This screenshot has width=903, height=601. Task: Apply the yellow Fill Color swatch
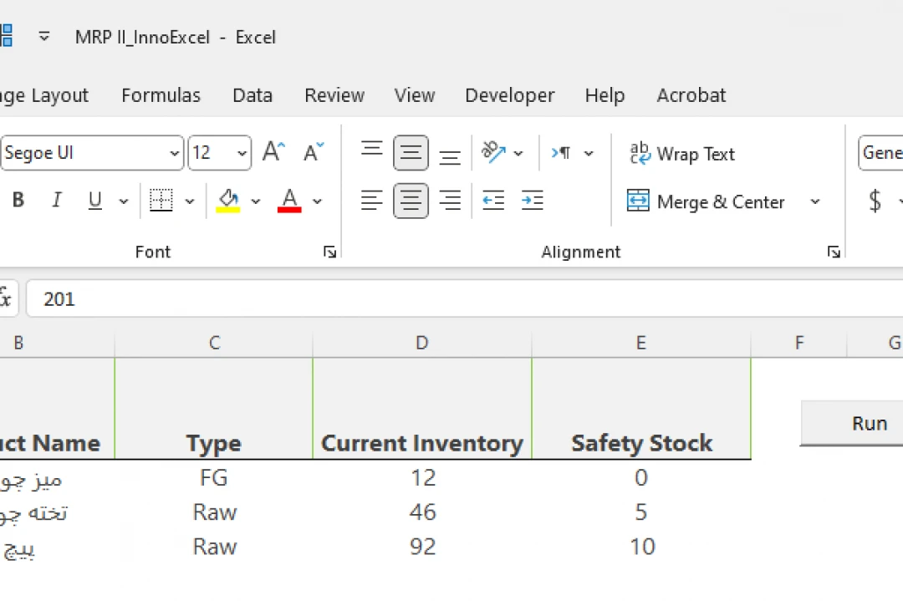click(x=228, y=201)
